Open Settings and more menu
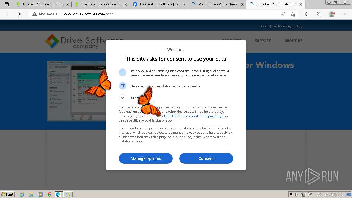Viewport: 352px width, 198px height. pos(344,14)
